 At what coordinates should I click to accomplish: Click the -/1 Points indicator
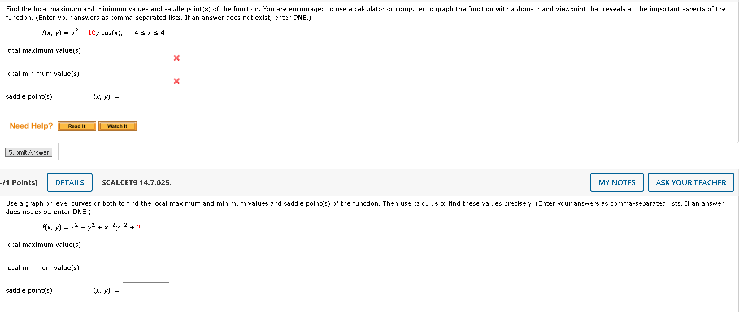(x=19, y=182)
